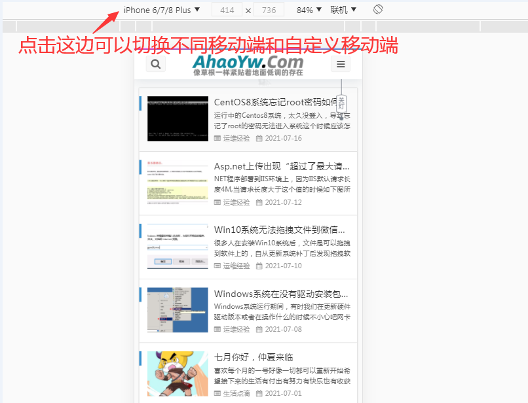Image resolution: width=528 pixels, height=403 pixels.
Task: Open the hamburger navigation menu
Action: [x=340, y=64]
